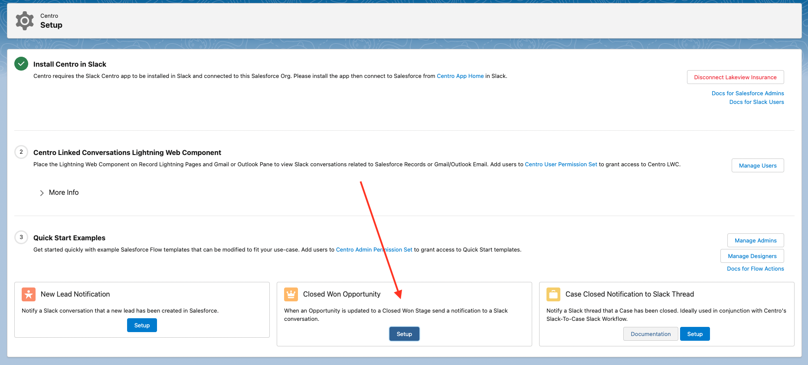The image size is (808, 365).
Task: Click Setup under New Lead Notification
Action: click(142, 325)
